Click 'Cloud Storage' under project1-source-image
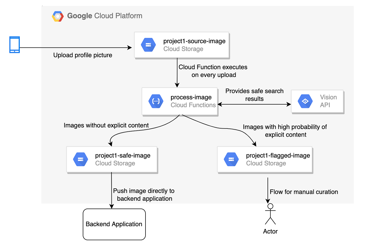This screenshot has width=369, height=247. point(183,49)
